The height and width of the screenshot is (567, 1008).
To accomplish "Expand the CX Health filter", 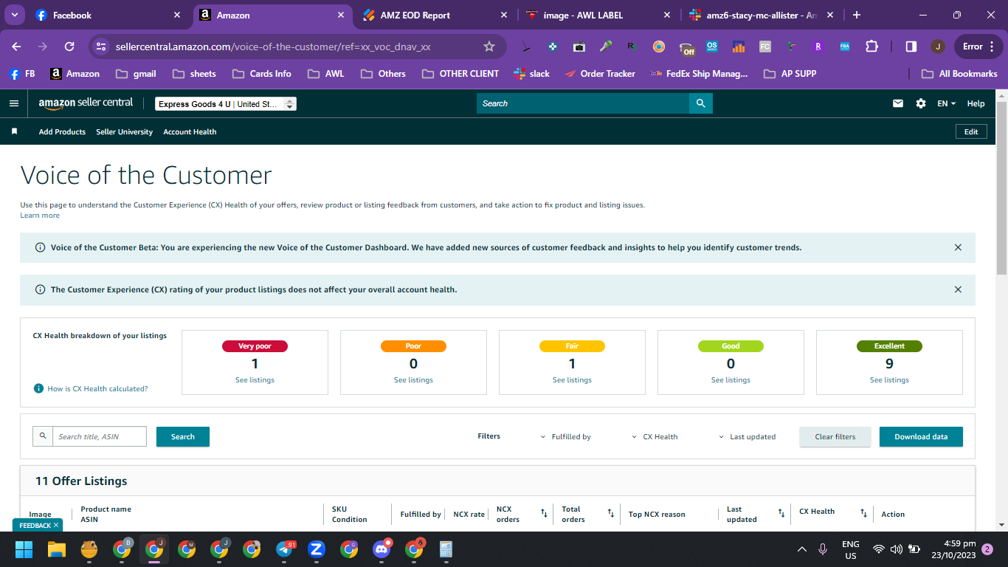I will (x=655, y=436).
